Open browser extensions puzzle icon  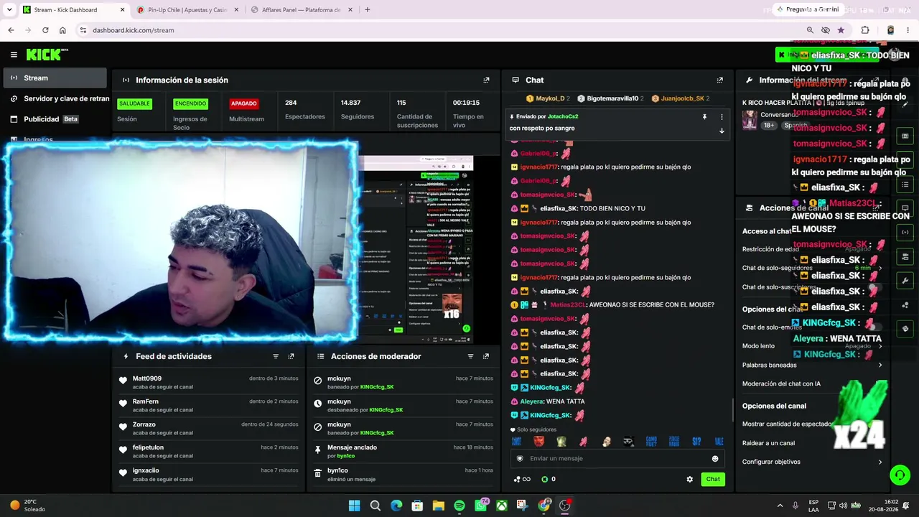click(865, 30)
